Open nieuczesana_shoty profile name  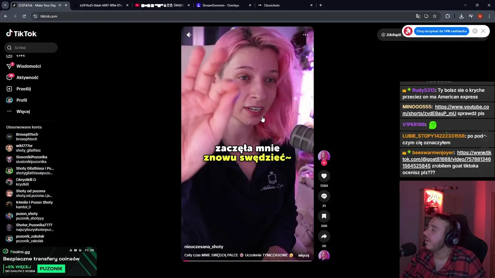[x=204, y=247]
